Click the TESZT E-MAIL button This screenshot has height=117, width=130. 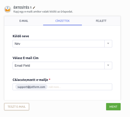pos(17,107)
